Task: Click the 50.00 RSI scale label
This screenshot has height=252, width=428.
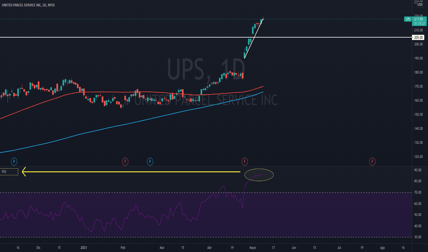Action: pos(418,215)
